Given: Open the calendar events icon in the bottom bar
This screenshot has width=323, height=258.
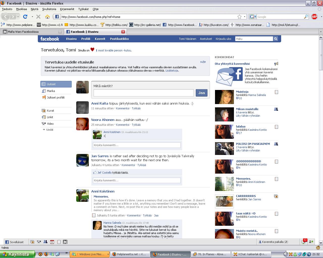Looking at the screenshot, I should [x=52, y=242].
